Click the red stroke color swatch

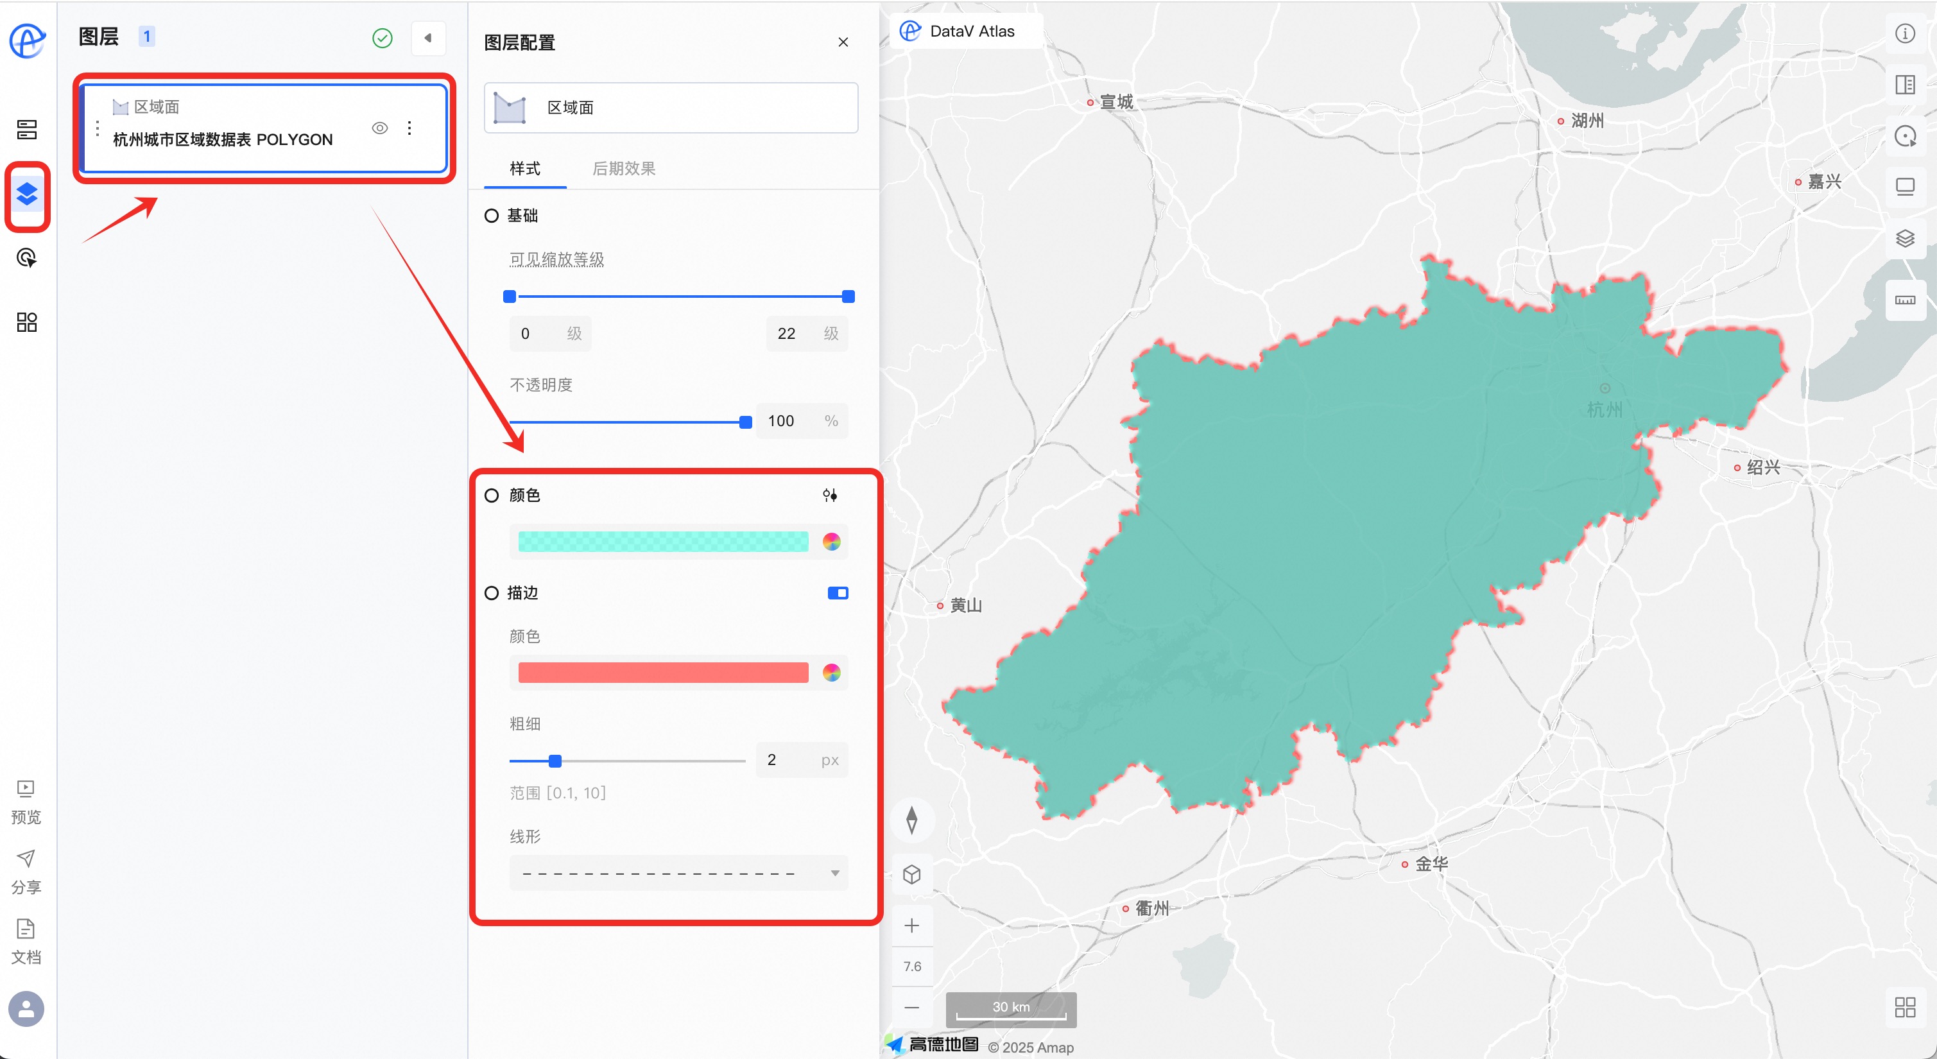662,673
